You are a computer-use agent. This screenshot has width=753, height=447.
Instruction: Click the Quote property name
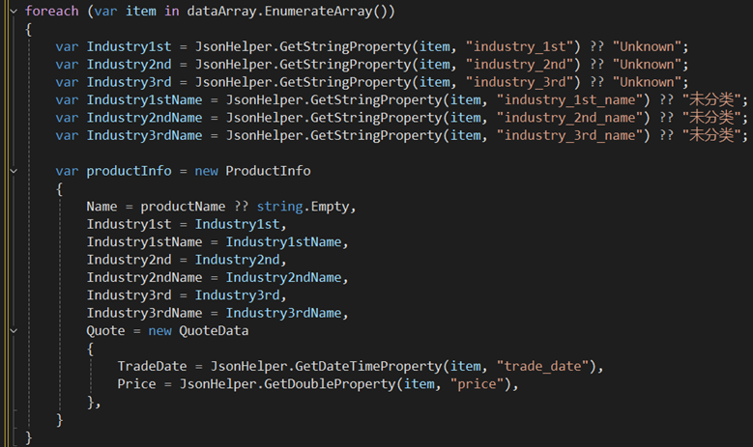(x=105, y=330)
